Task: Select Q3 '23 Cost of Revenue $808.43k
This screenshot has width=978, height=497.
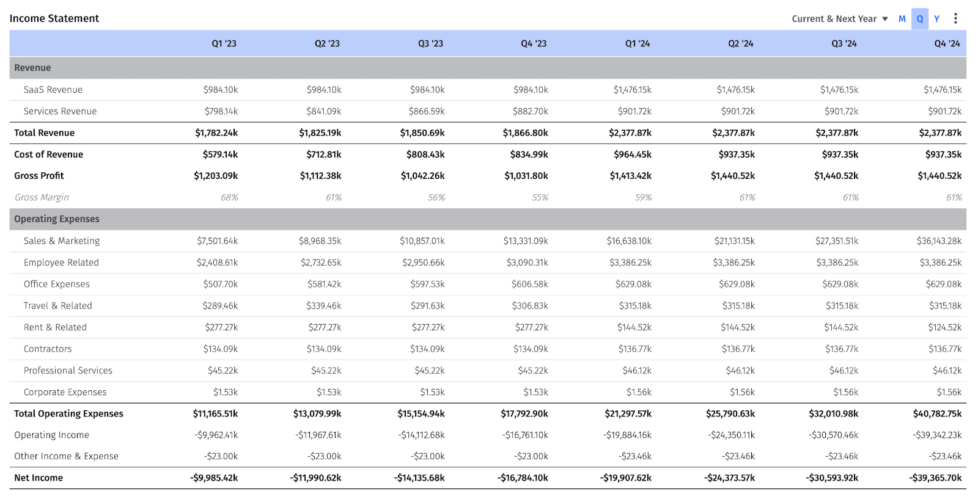Action: pyautogui.click(x=425, y=154)
